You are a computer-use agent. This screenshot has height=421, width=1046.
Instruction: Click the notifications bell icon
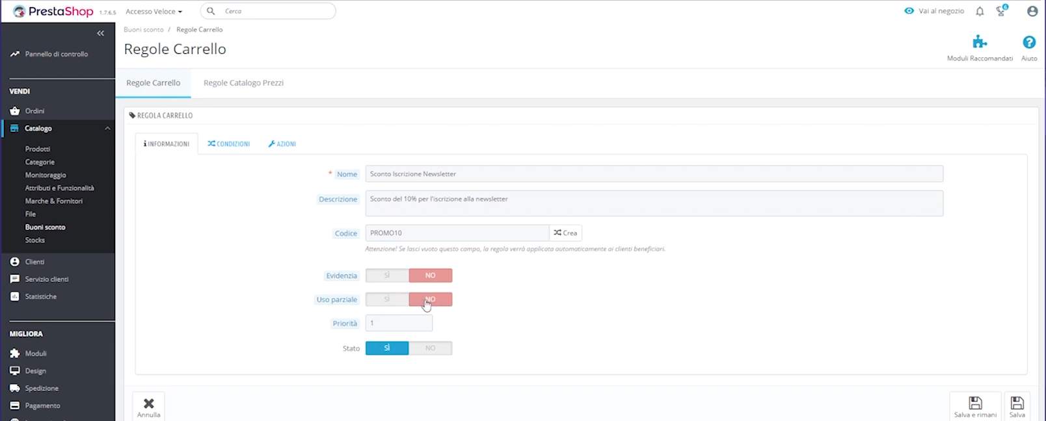[980, 11]
